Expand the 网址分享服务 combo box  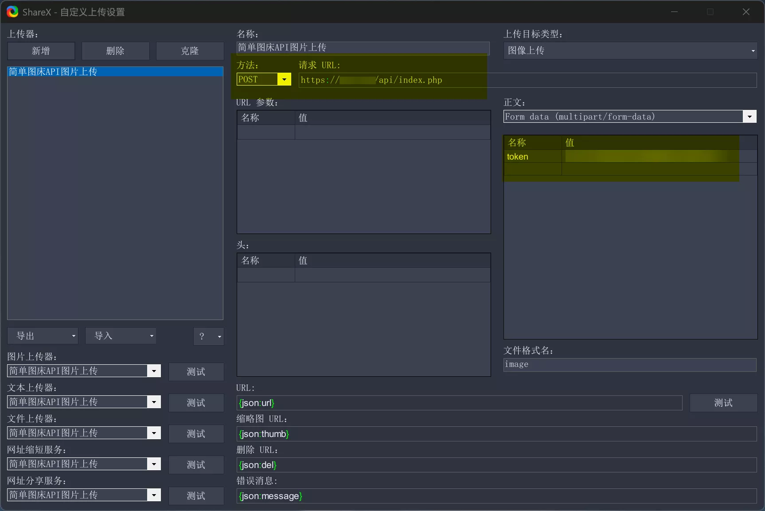(154, 495)
